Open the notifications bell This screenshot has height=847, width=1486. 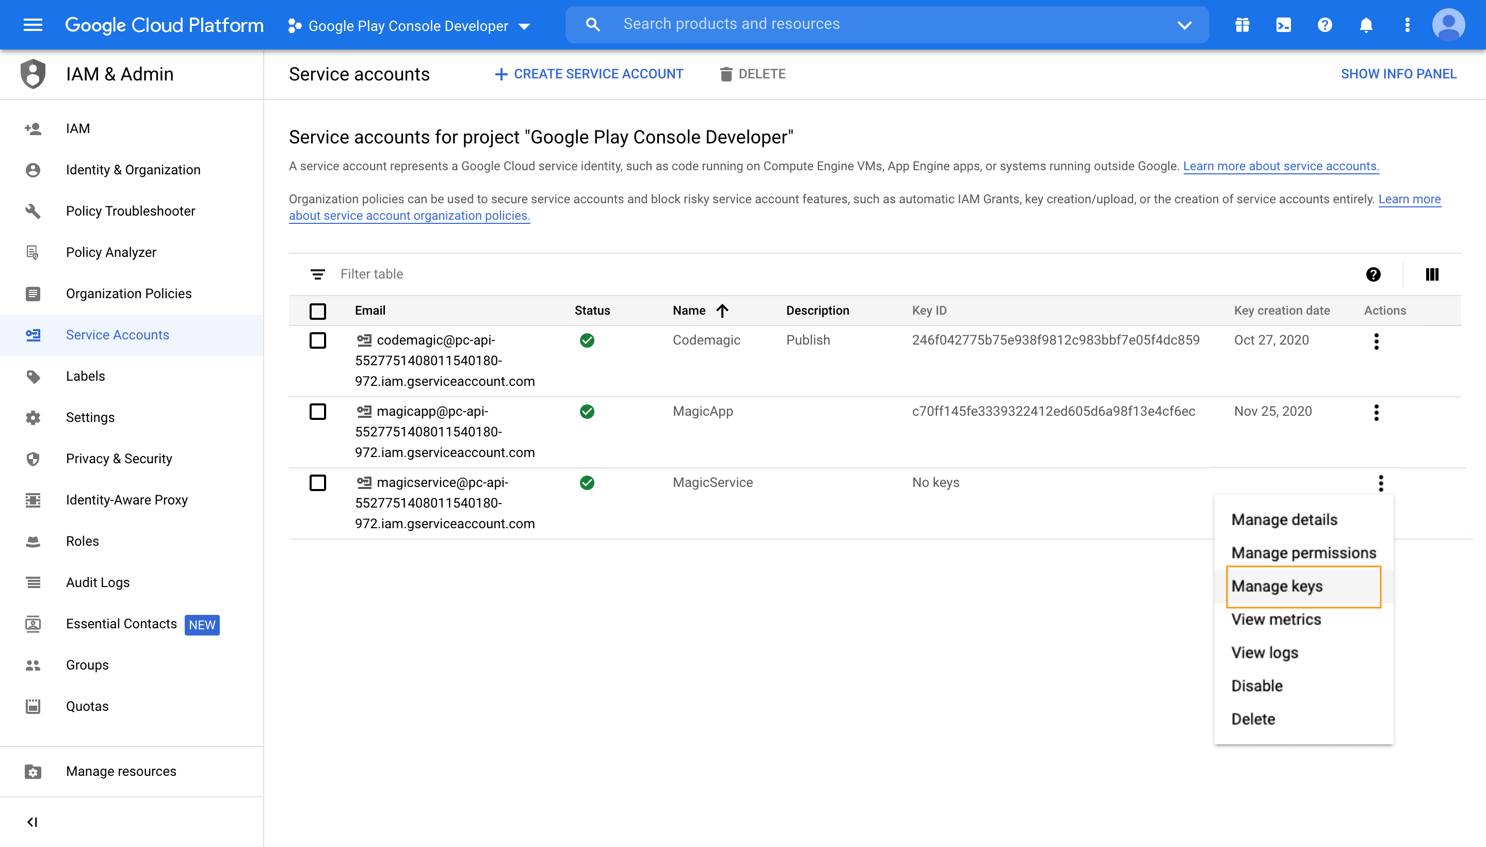tap(1366, 25)
